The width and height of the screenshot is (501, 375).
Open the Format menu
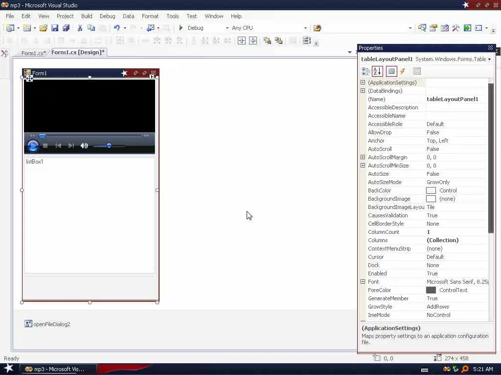(x=150, y=16)
